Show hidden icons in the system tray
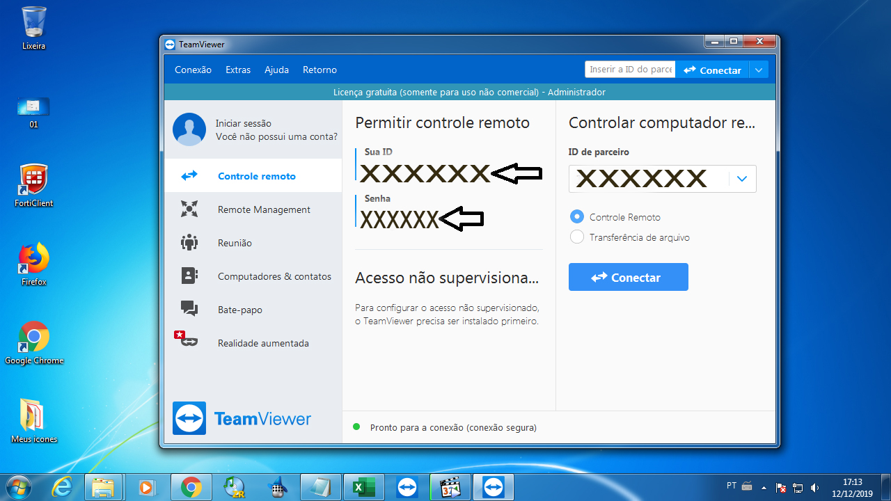Image resolution: width=891 pixels, height=501 pixels. pyautogui.click(x=764, y=486)
